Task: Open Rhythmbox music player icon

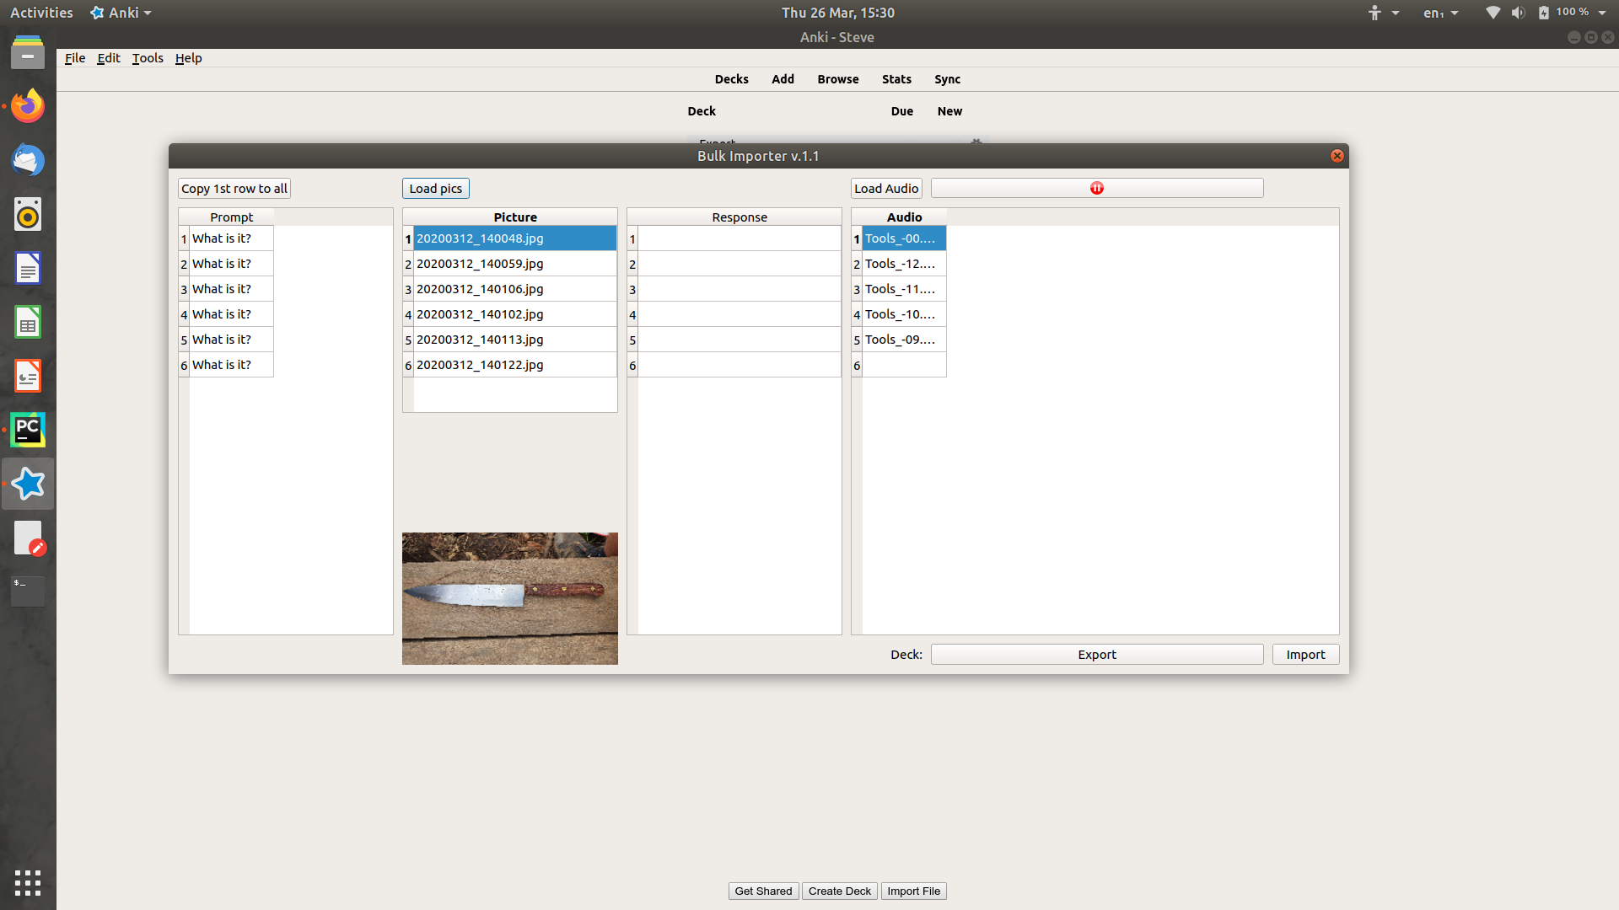Action: (28, 214)
